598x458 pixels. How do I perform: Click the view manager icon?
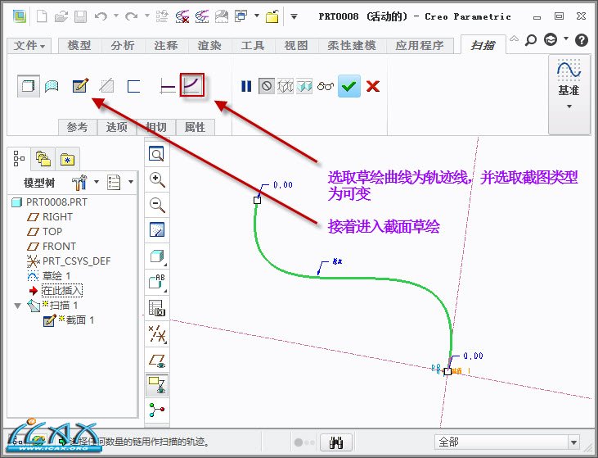[x=157, y=307]
